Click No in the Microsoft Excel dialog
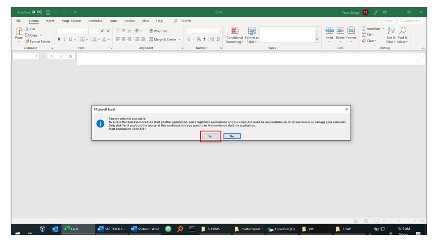 pyautogui.click(x=232, y=136)
